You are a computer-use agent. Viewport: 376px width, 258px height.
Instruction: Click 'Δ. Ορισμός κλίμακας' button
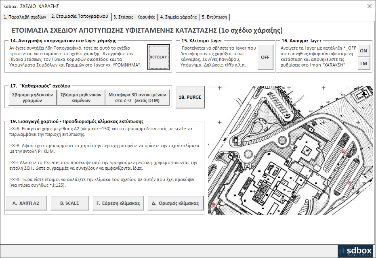tap(176, 203)
